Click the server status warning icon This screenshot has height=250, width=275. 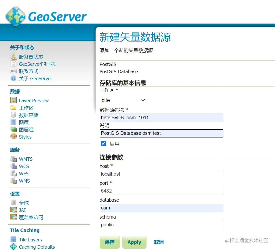pos(13,57)
